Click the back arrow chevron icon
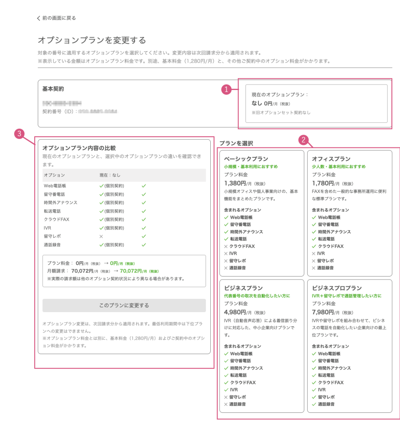This screenshot has height=439, width=400. pyautogui.click(x=39, y=18)
